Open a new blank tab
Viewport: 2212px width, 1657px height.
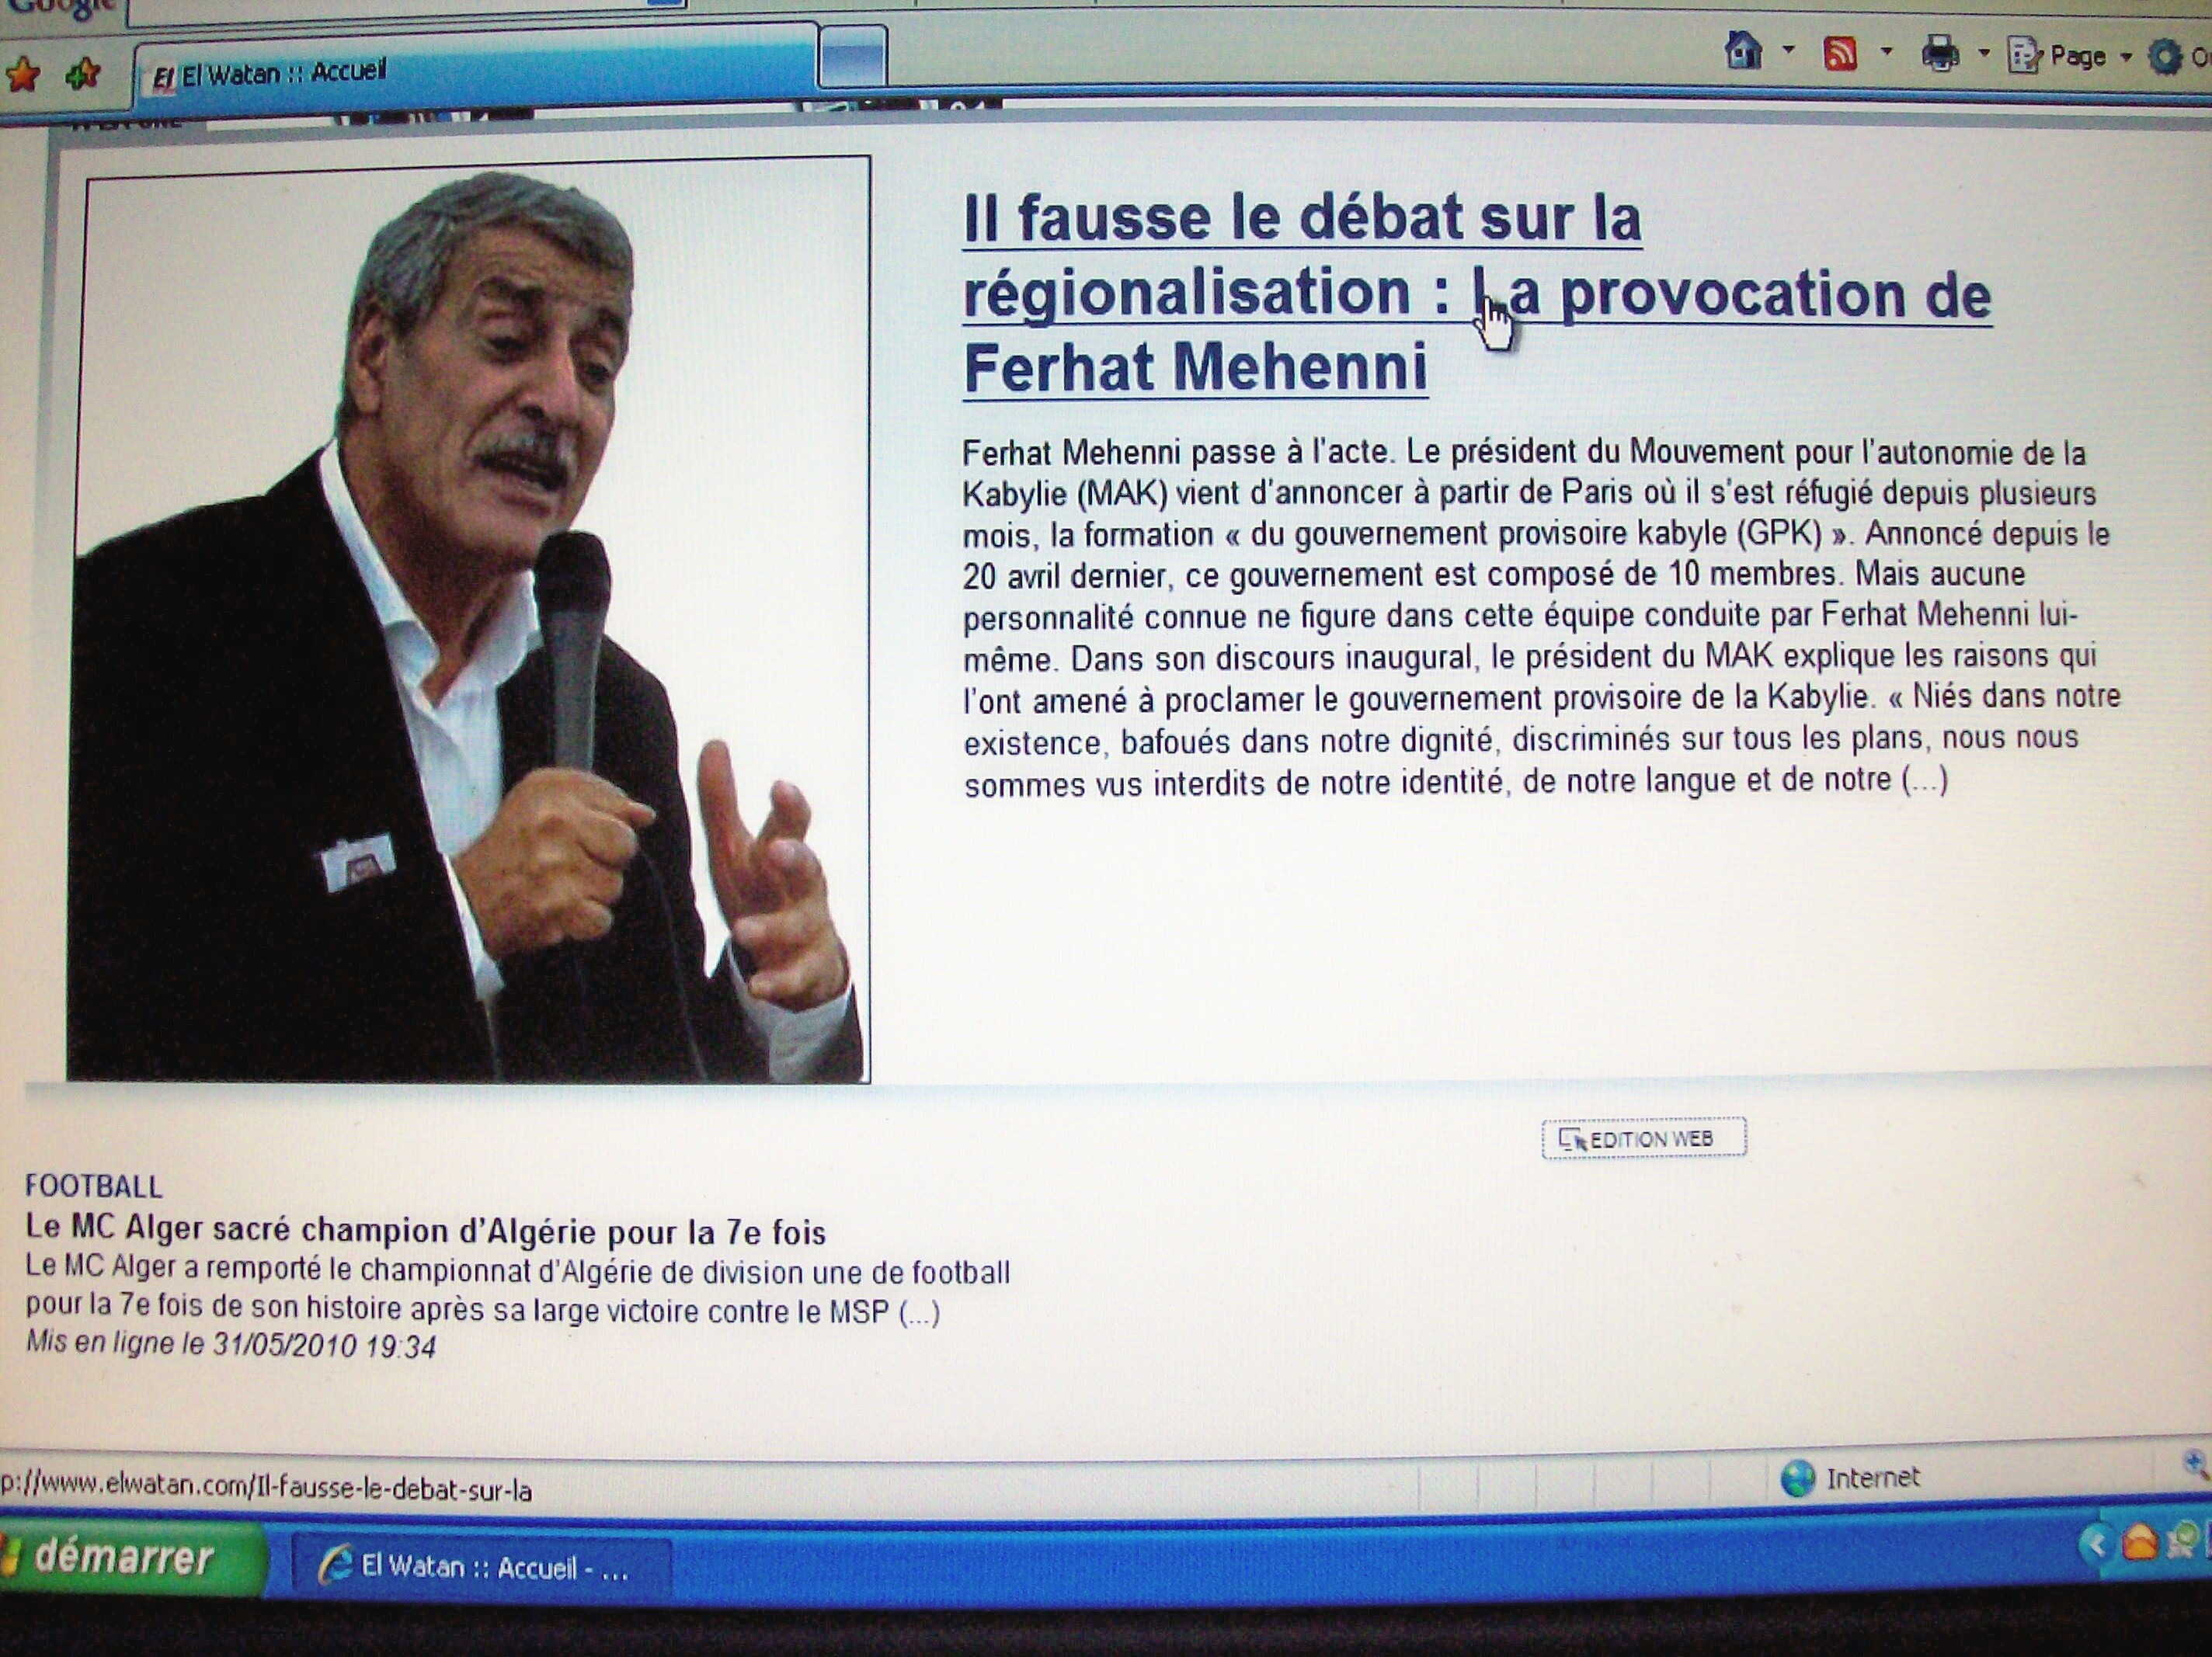click(x=852, y=57)
